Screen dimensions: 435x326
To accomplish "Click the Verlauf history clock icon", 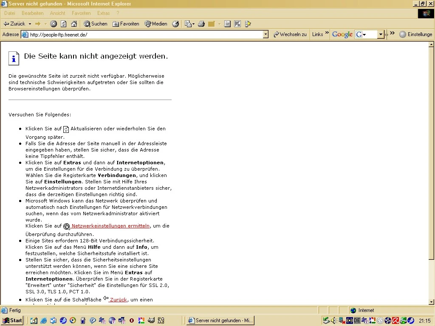I will [x=175, y=24].
